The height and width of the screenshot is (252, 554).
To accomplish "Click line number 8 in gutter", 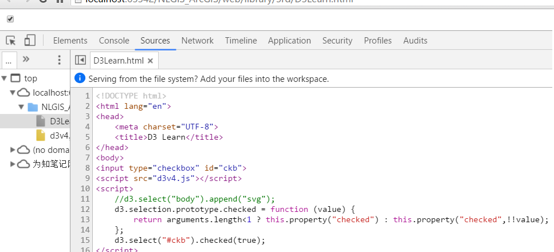I will (88, 168).
